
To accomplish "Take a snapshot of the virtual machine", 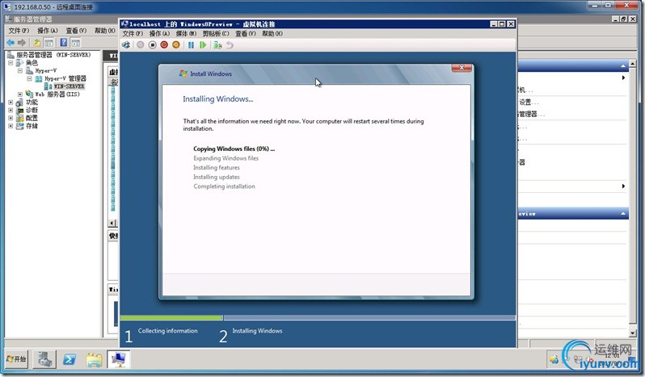I will click(x=217, y=44).
